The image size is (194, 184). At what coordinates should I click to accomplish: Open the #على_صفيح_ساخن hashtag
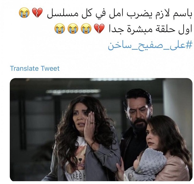(150, 46)
